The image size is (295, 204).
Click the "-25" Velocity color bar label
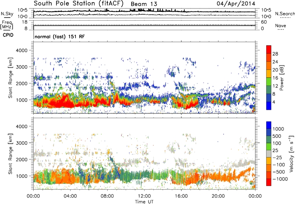pyautogui.click(x=278, y=158)
